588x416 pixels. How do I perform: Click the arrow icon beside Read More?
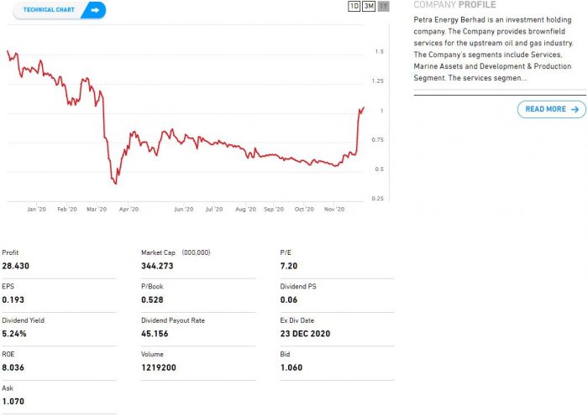(x=575, y=109)
